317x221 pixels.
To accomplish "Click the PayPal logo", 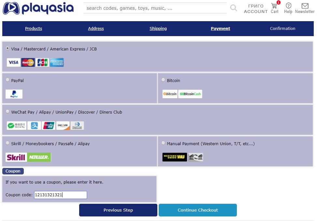I will [x=14, y=94].
